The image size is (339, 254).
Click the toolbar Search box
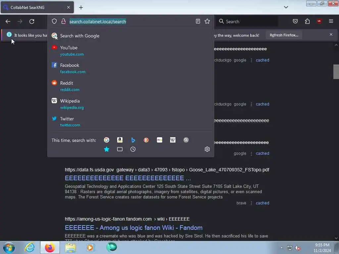[x=248, y=21]
